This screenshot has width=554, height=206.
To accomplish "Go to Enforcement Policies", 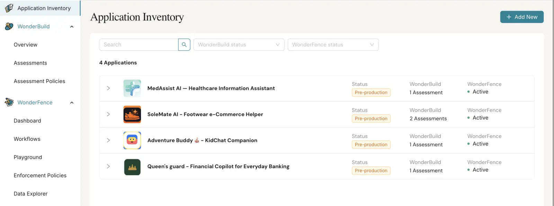I will (40, 176).
